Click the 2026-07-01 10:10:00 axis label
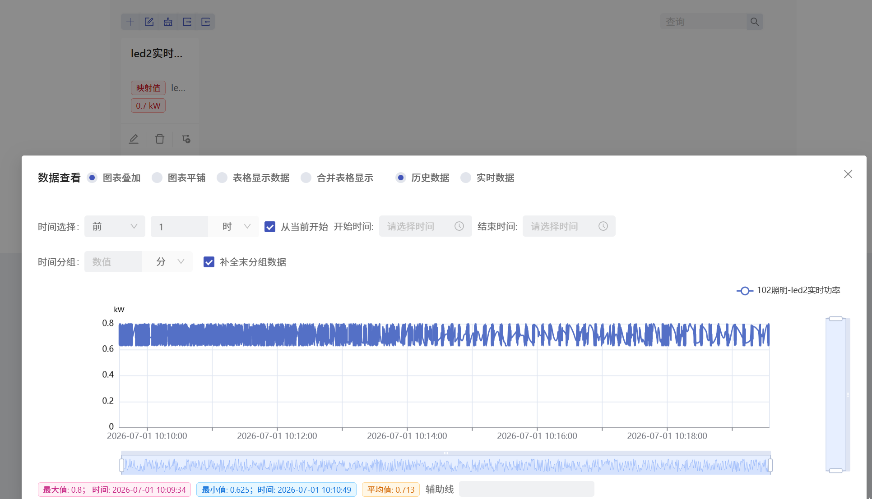 147,436
